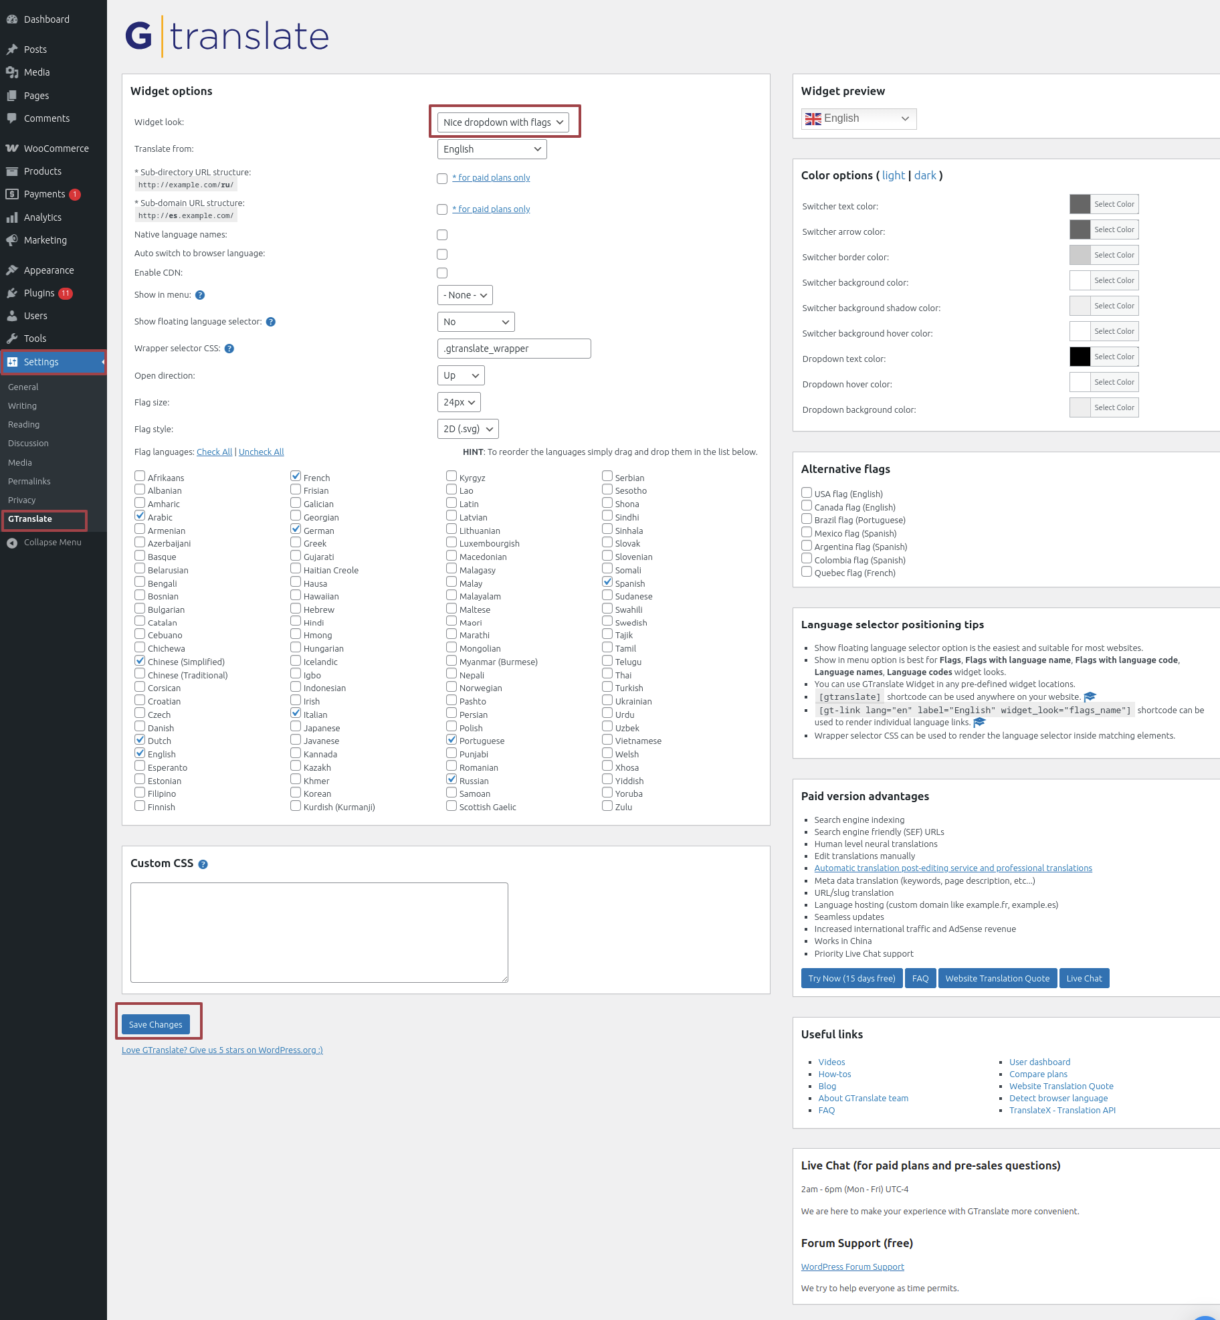Uncheck the French language checkbox

click(x=296, y=476)
